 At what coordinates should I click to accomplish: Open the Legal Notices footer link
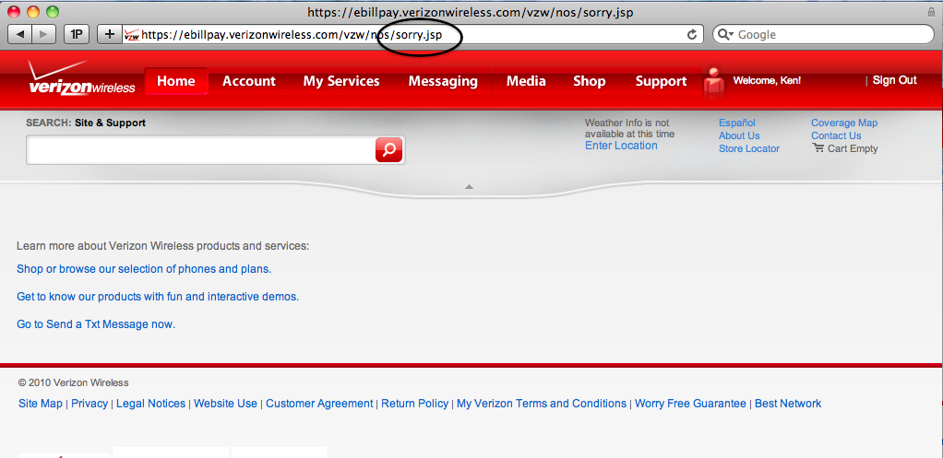tap(151, 404)
